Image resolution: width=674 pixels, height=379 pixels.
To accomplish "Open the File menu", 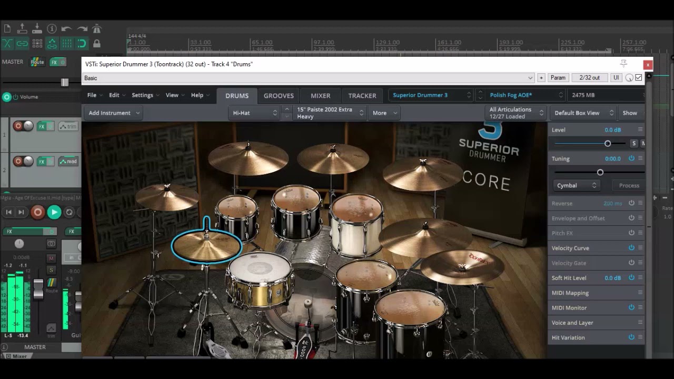I will (x=95, y=95).
